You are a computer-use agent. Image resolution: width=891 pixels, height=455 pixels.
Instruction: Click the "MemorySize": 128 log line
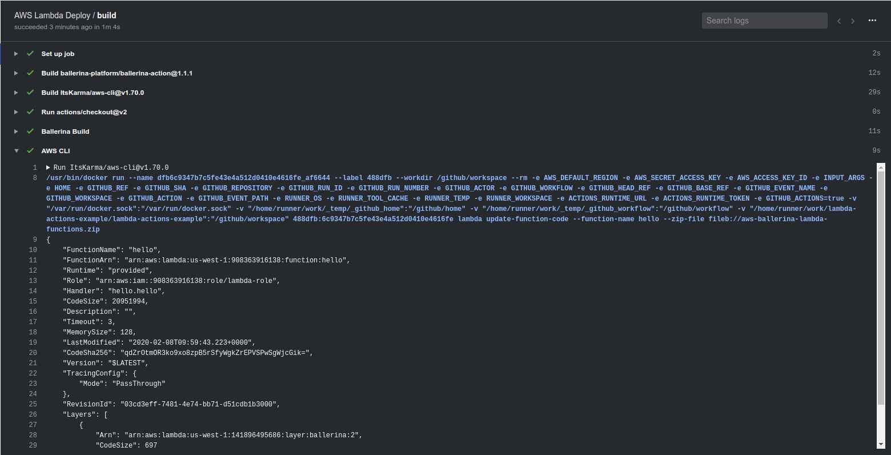click(99, 332)
